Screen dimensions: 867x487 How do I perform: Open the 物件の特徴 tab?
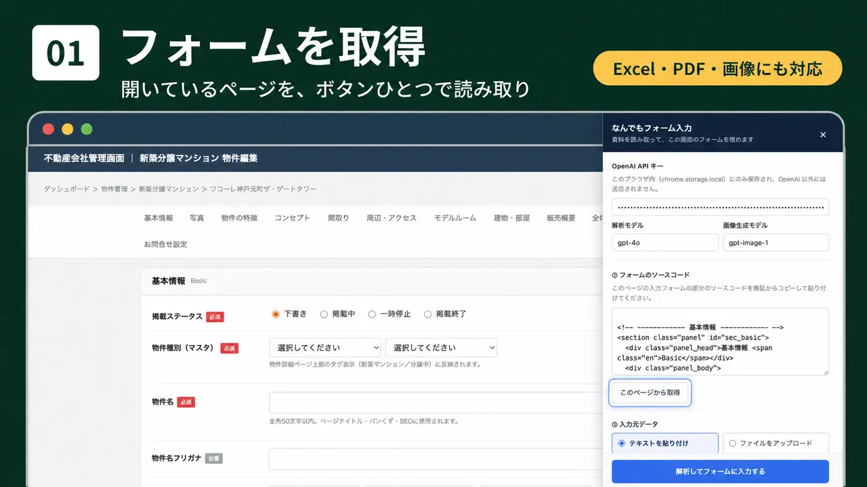point(239,218)
